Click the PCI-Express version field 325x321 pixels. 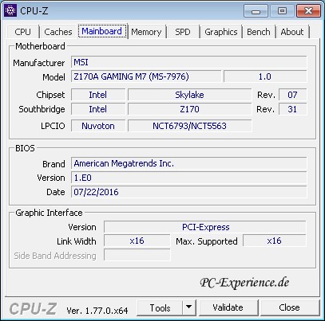point(205,227)
